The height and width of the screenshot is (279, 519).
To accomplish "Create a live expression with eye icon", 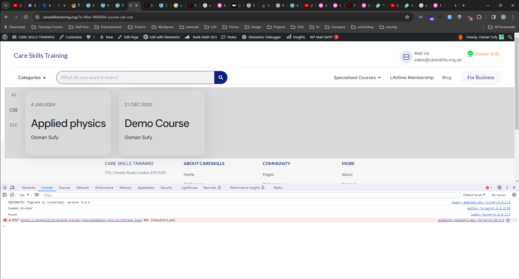I will coord(37,195).
